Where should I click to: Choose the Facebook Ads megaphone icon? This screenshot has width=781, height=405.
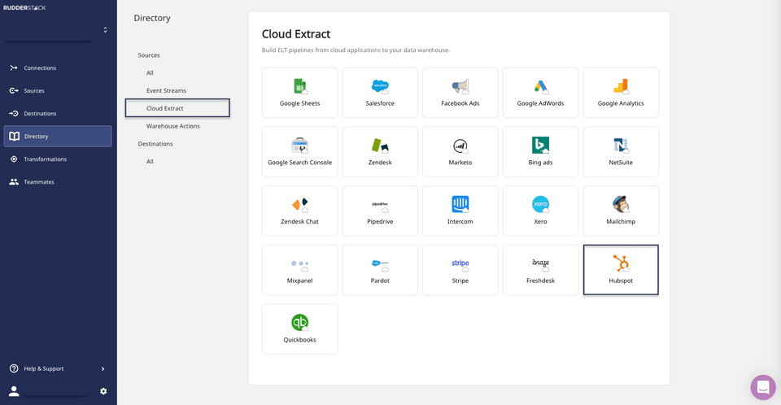(x=460, y=86)
